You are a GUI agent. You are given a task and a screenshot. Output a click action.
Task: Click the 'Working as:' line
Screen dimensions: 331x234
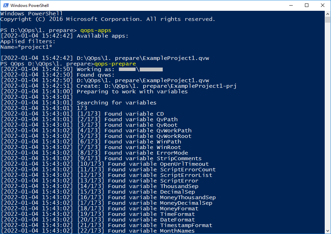[x=82, y=69]
